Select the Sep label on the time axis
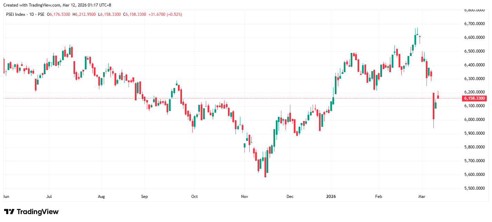 click(x=144, y=197)
